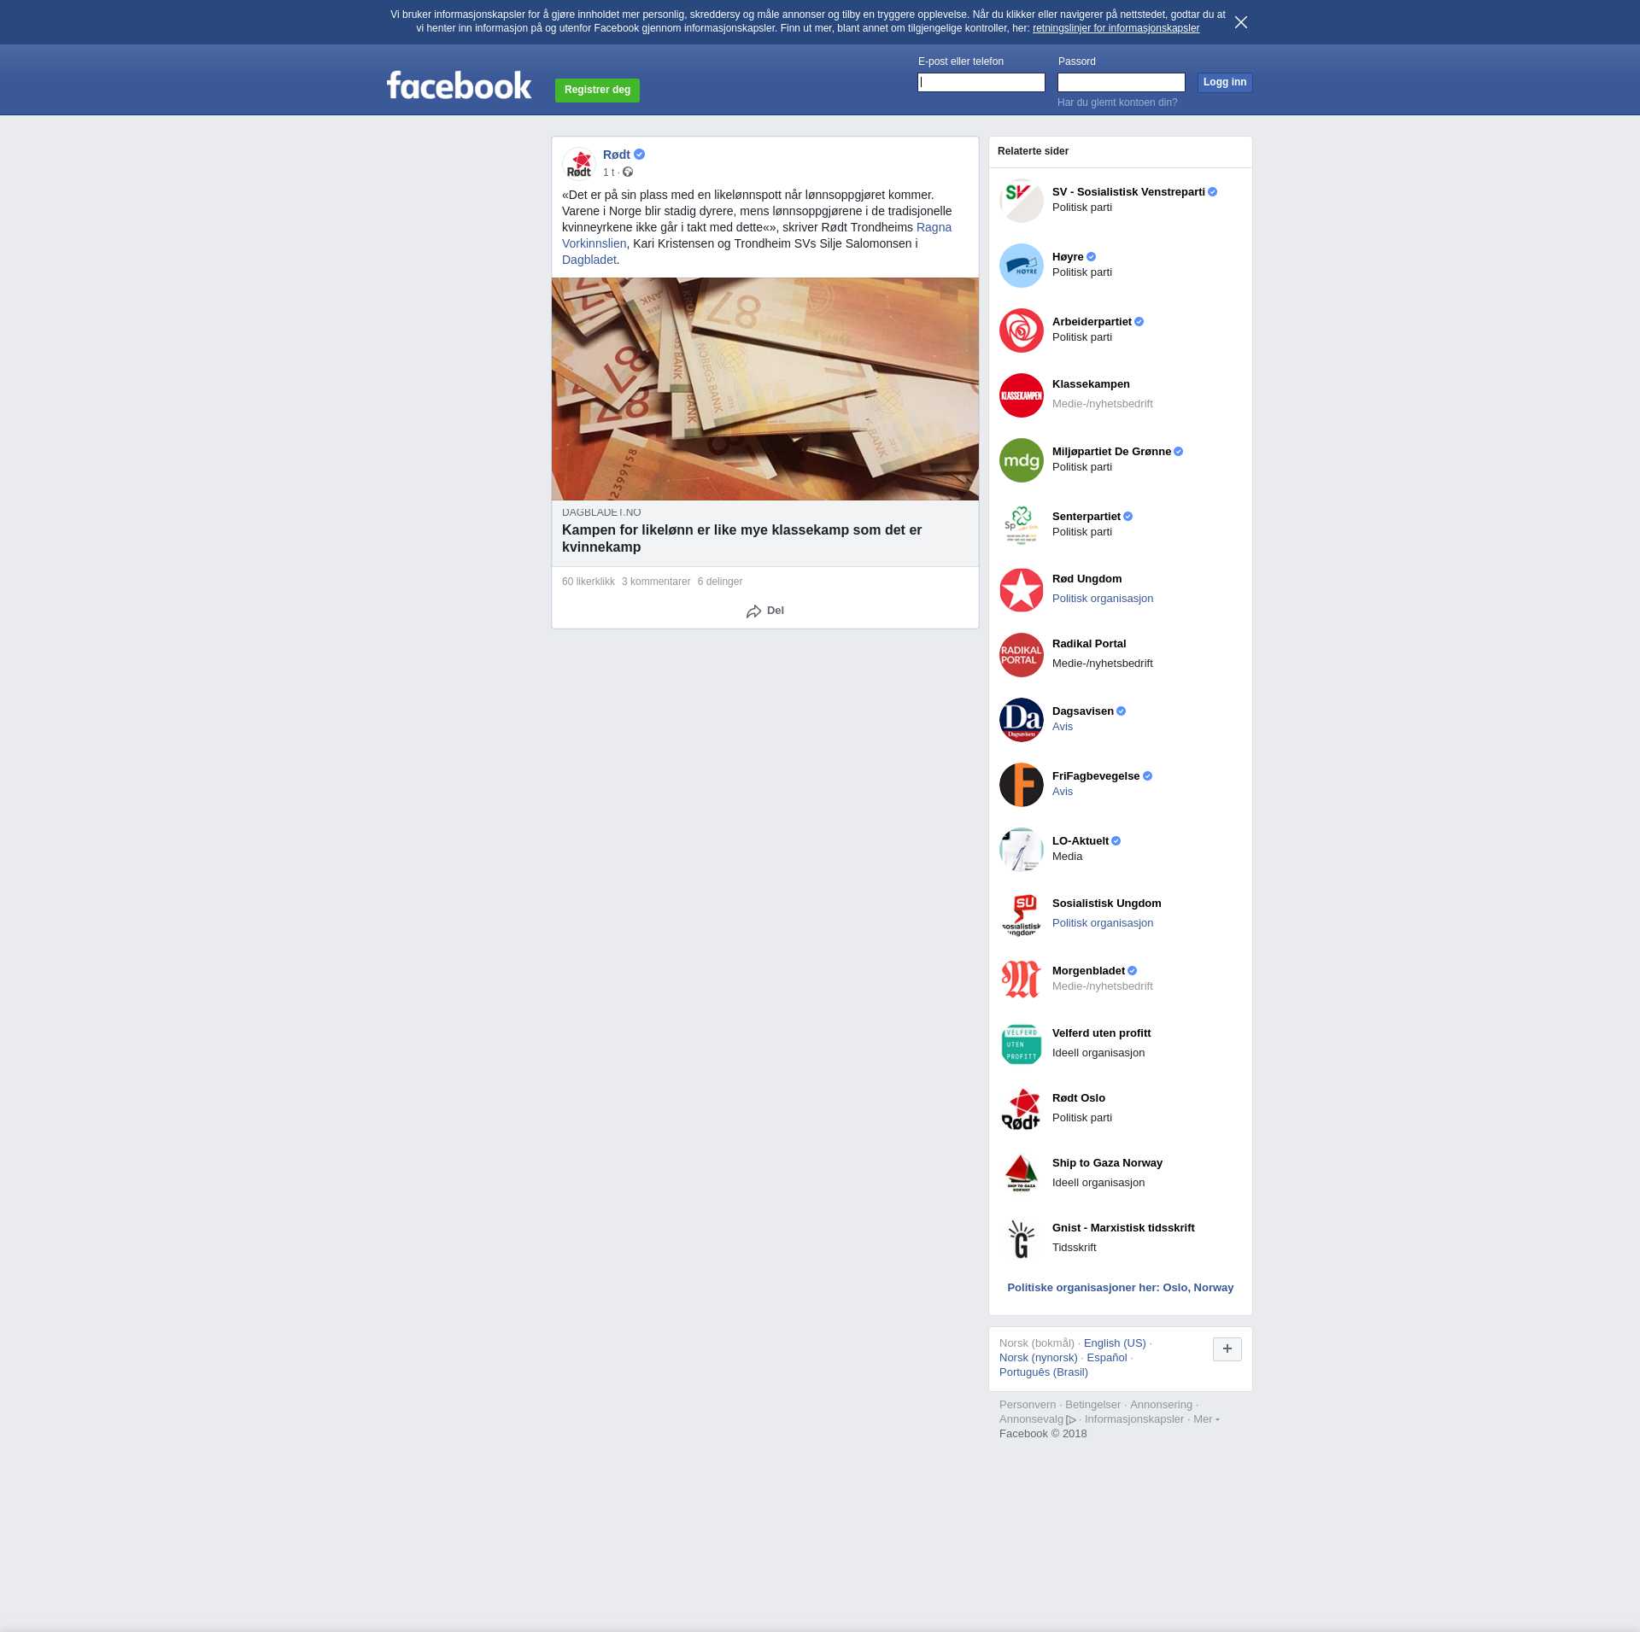Expand more languages with plus button
The width and height of the screenshot is (1640, 1632).
click(x=1227, y=1349)
